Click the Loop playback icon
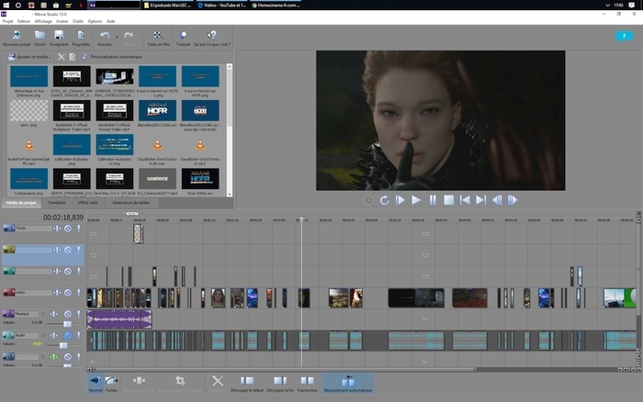Viewport: 643px width, 402px height. (384, 200)
